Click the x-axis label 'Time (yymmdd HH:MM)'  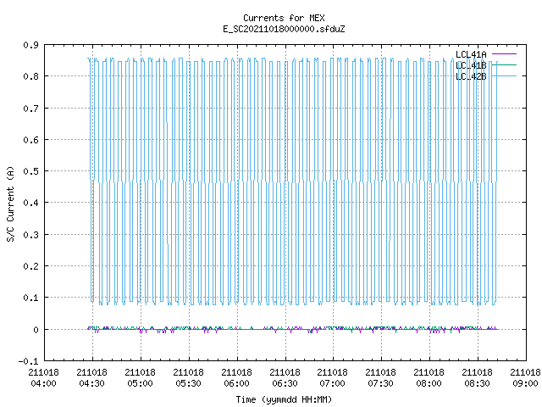click(284, 399)
